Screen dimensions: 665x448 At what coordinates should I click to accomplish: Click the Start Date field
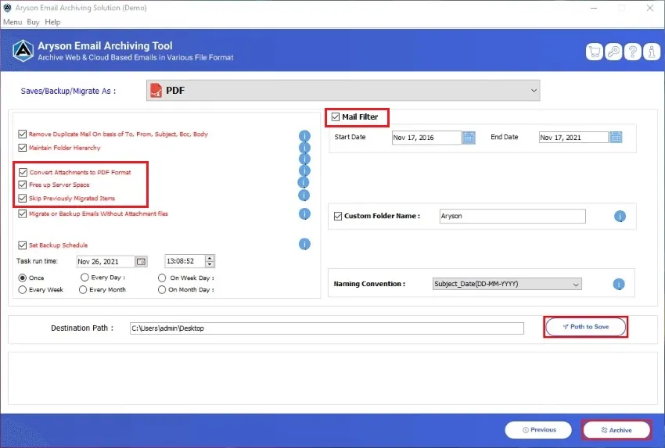[x=426, y=138]
